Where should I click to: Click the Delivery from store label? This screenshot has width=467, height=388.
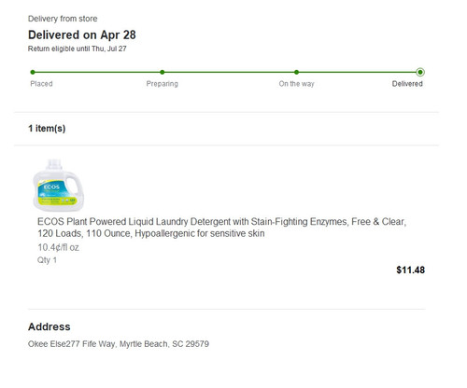63,19
